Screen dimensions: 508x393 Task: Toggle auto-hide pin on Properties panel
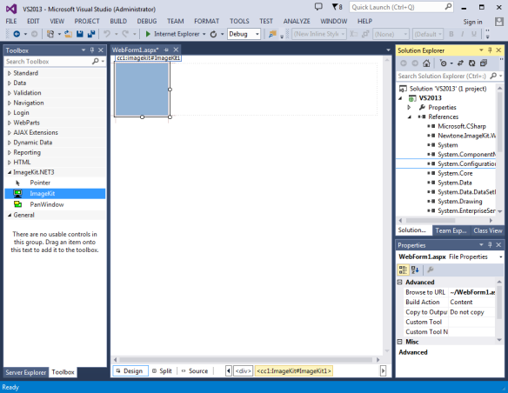pyautogui.click(x=490, y=245)
